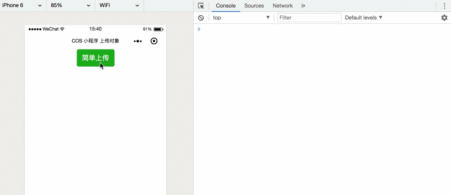Open the Default levels log dropdown

363,18
